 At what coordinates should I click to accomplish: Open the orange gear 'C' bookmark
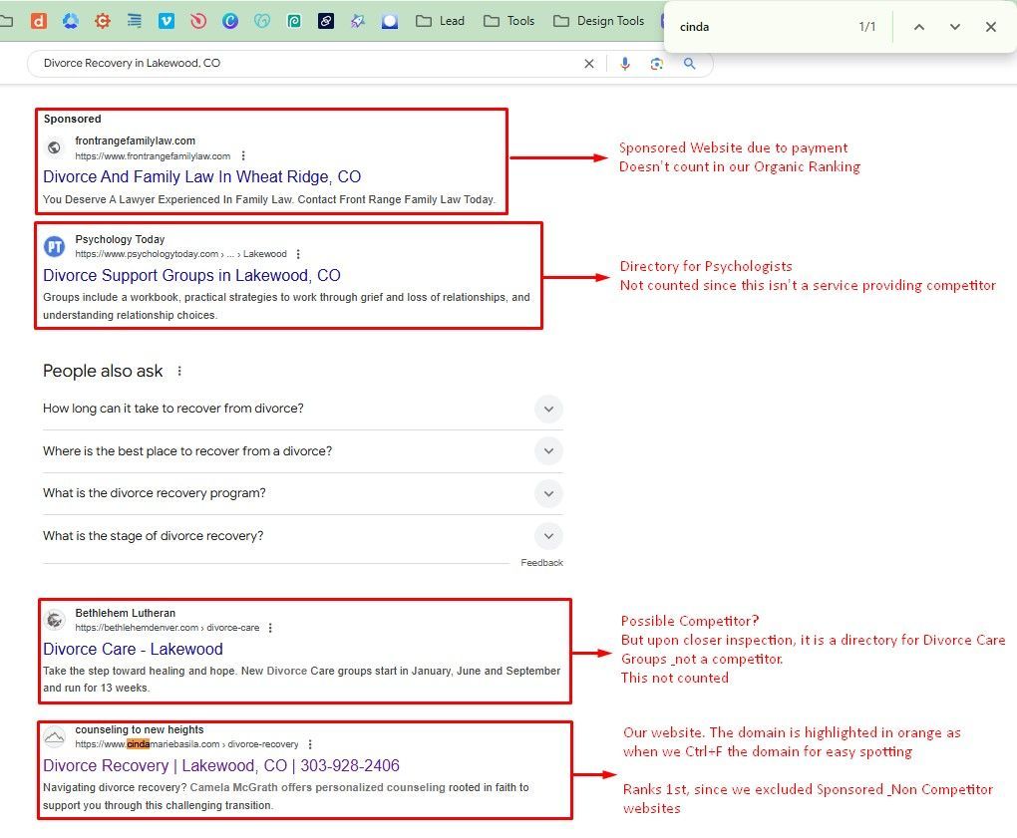click(x=102, y=21)
